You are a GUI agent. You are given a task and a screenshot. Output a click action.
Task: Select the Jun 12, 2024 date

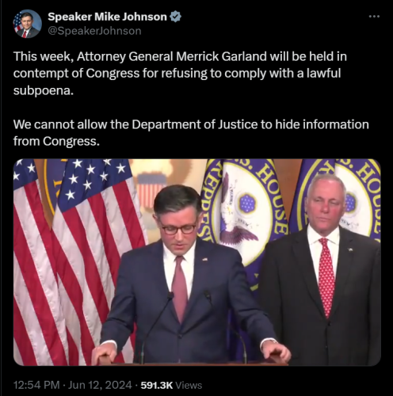click(100, 385)
